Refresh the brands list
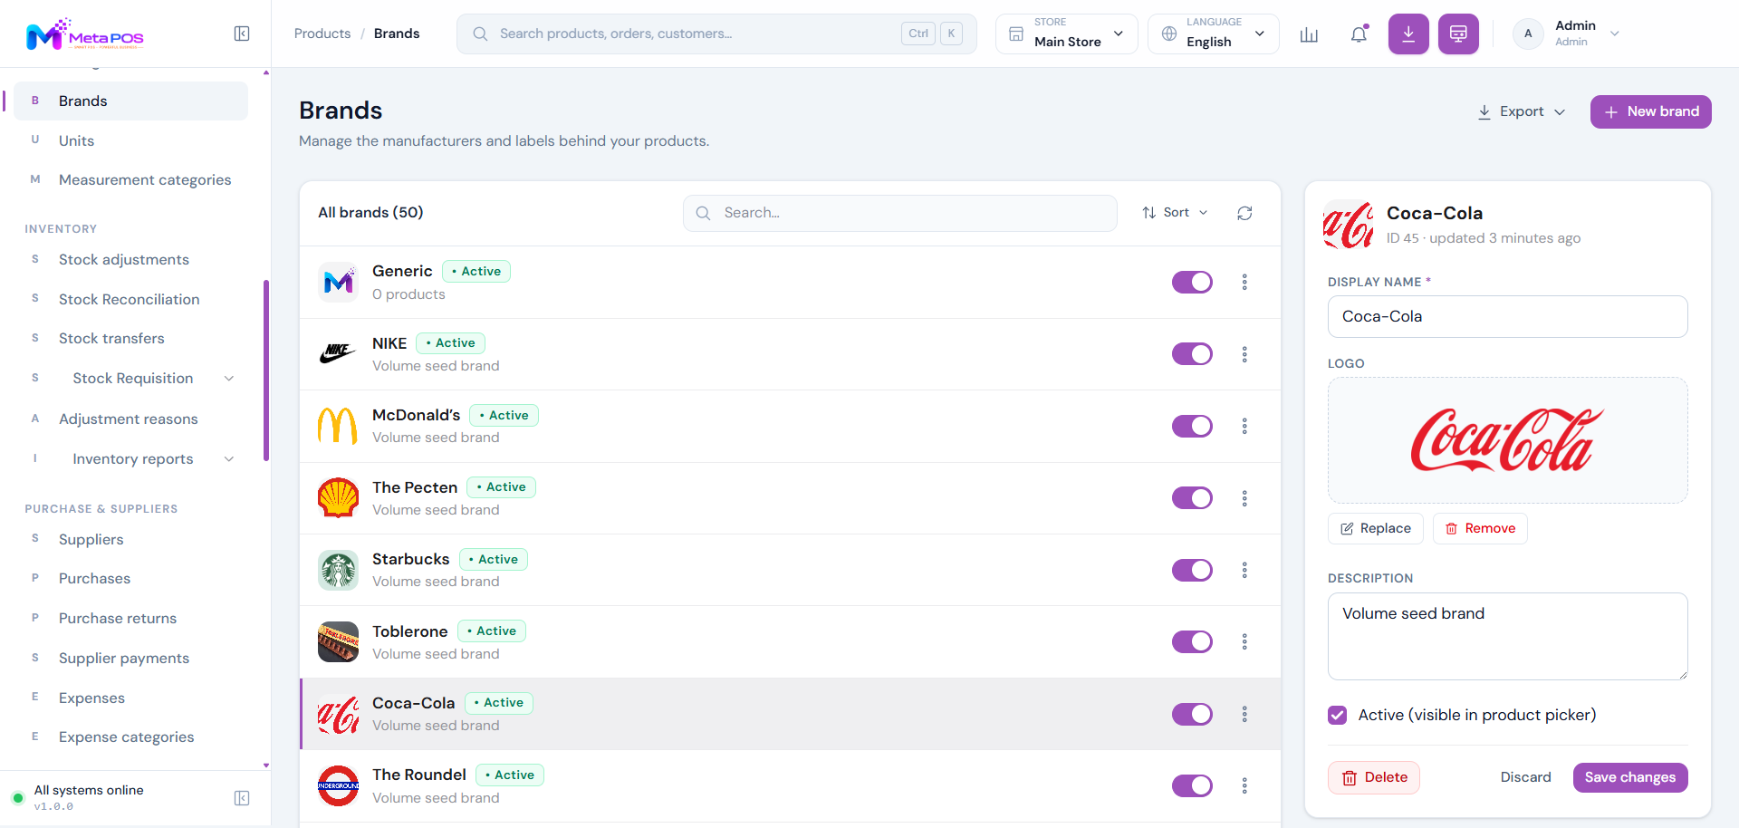The image size is (1739, 828). (x=1244, y=213)
